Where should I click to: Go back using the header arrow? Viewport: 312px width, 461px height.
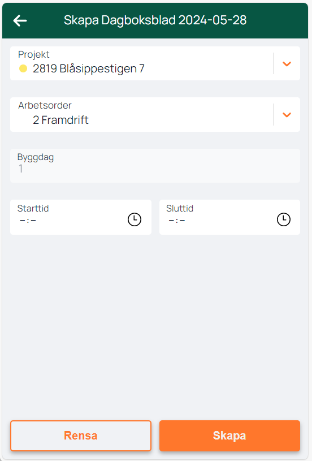click(x=20, y=20)
